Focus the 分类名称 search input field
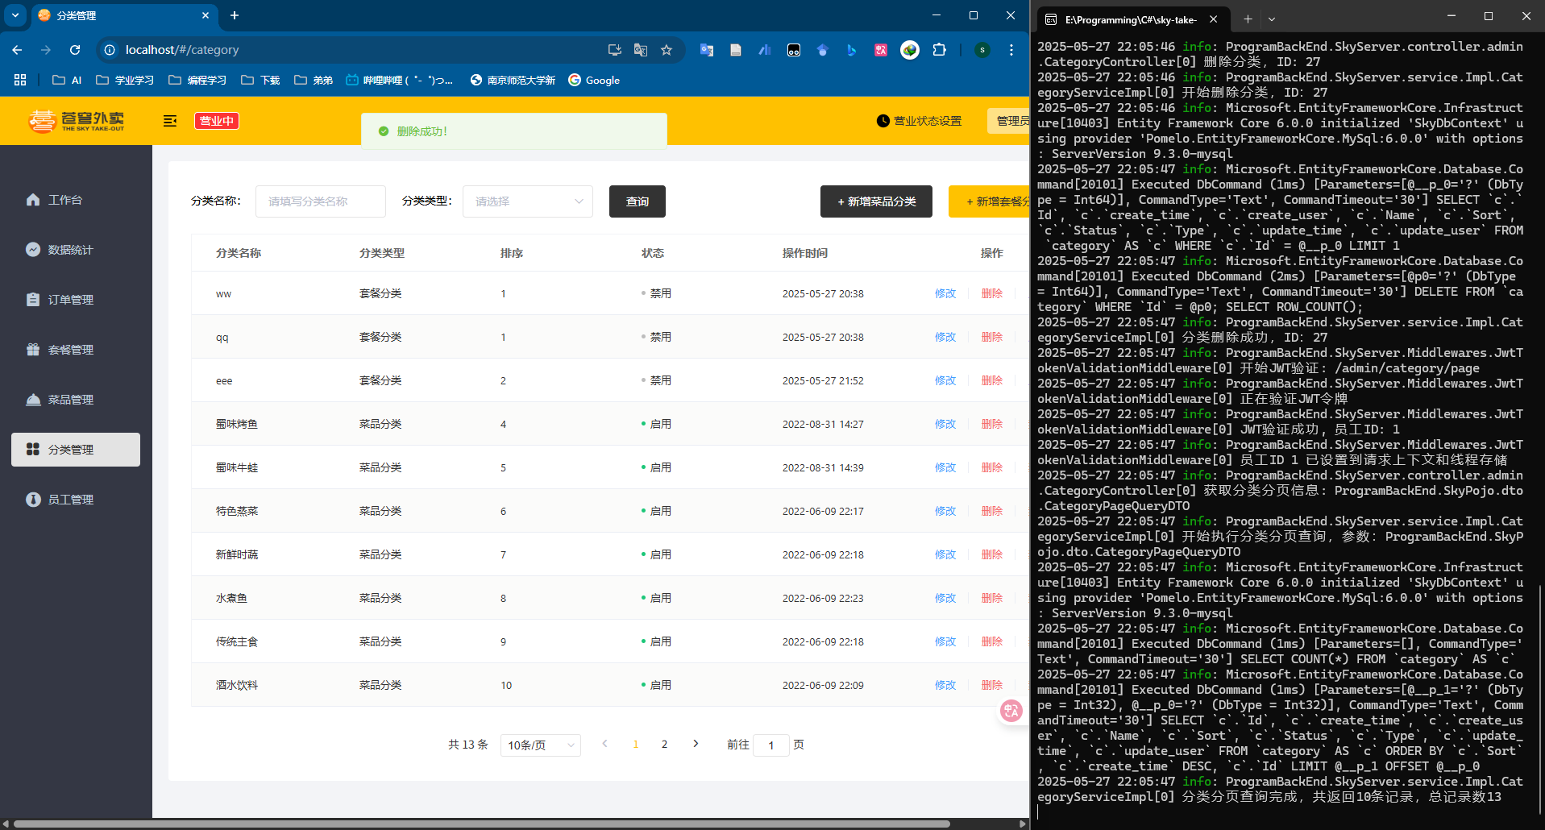This screenshot has width=1545, height=830. click(321, 201)
